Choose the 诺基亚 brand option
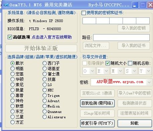This screenshot has height=131, width=153. pyautogui.click(x=44, y=69)
